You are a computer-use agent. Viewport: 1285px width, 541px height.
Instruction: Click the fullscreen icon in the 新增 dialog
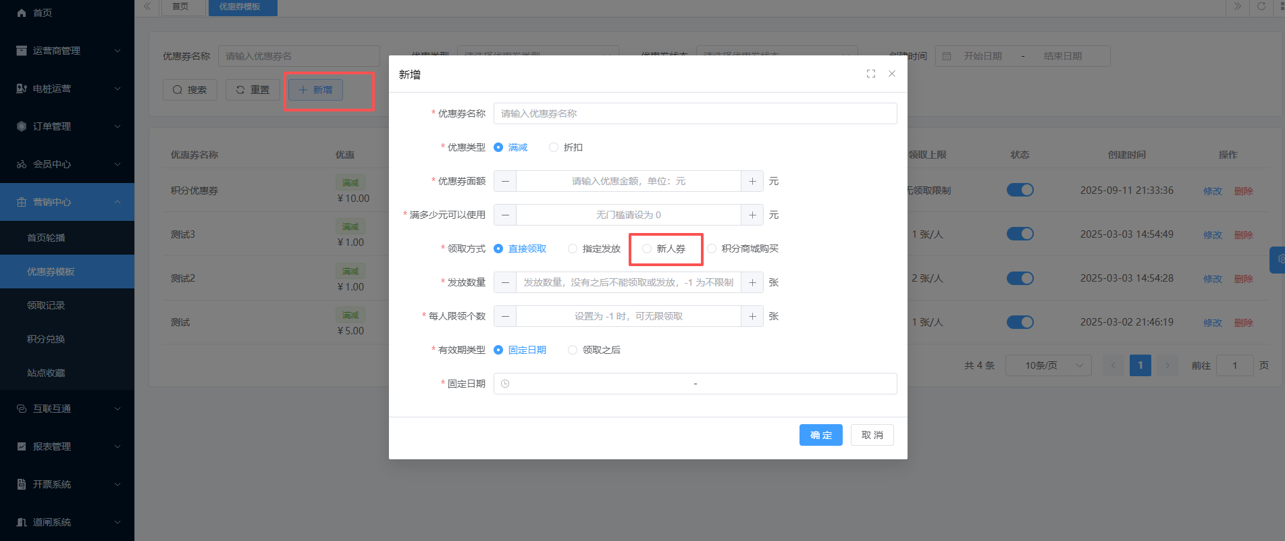(x=871, y=74)
